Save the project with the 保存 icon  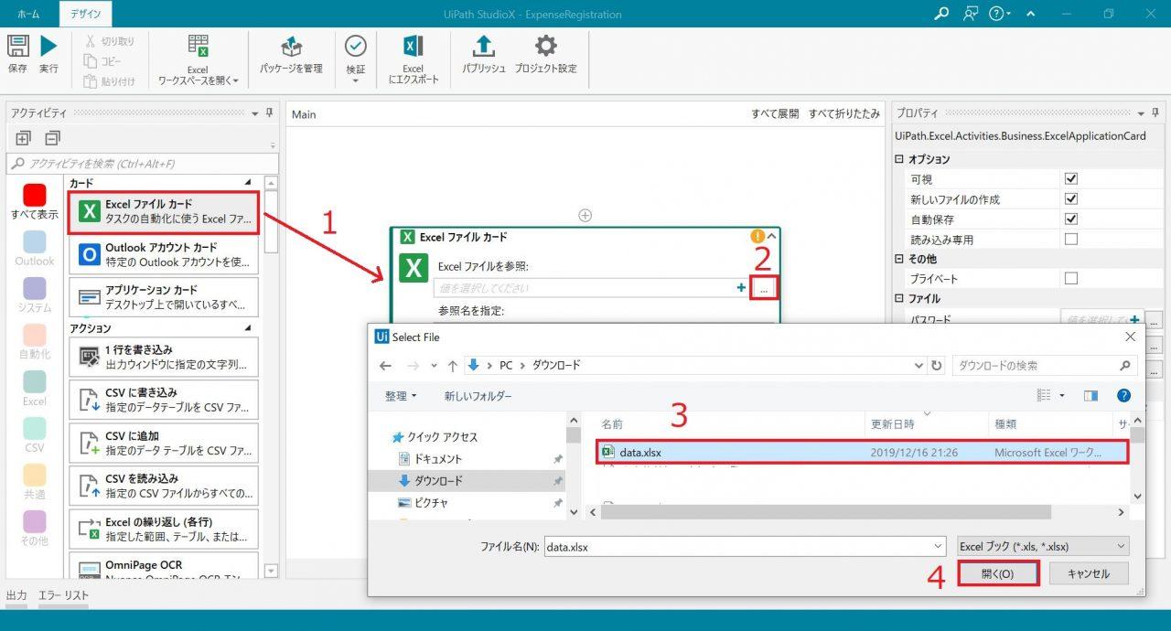click(17, 54)
